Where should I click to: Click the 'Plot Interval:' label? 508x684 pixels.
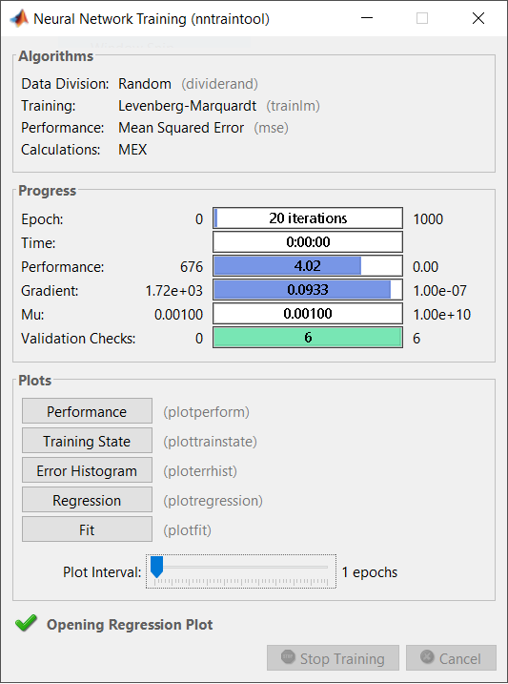[102, 572]
